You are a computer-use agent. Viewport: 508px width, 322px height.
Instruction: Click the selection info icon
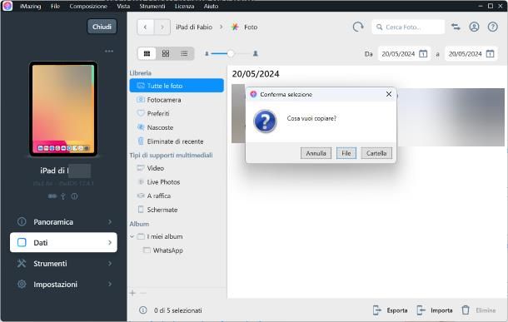143,310
